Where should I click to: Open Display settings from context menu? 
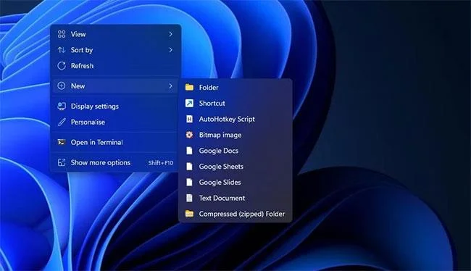tap(116, 106)
